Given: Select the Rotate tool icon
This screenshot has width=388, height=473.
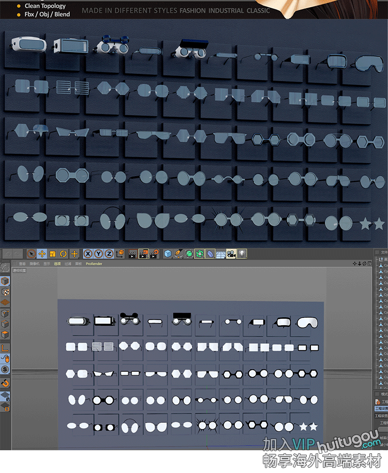Looking at the screenshot, I should 64,254.
